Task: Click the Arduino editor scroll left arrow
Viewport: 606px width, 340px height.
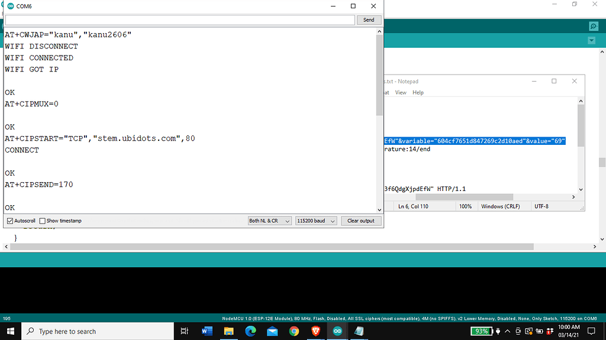Action: point(6,247)
